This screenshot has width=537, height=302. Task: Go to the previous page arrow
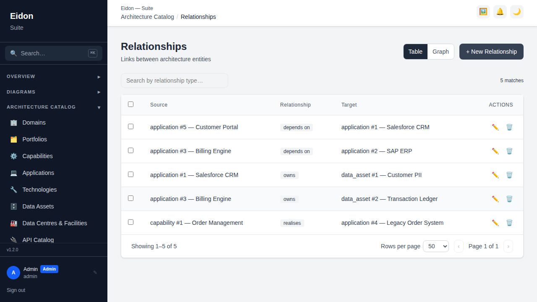tap(459, 246)
